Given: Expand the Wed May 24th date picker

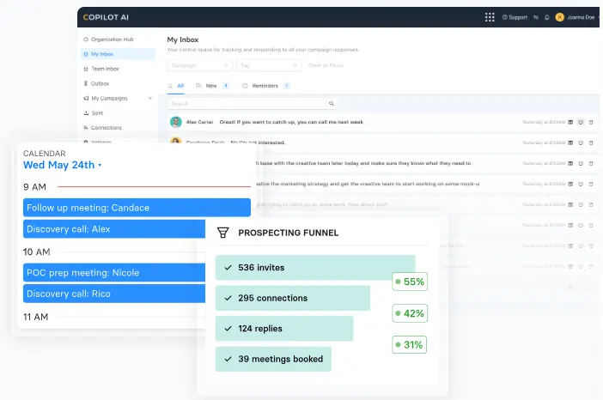Looking at the screenshot, I should (100, 165).
